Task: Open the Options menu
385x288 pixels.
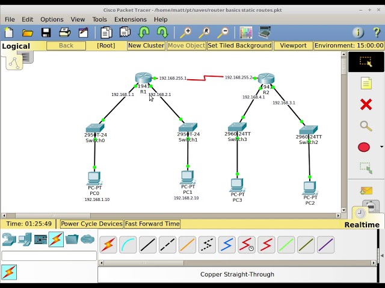Action: click(x=52, y=19)
